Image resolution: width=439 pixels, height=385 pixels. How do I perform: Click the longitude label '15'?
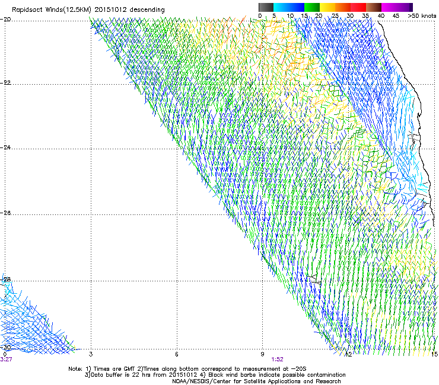point(434,354)
